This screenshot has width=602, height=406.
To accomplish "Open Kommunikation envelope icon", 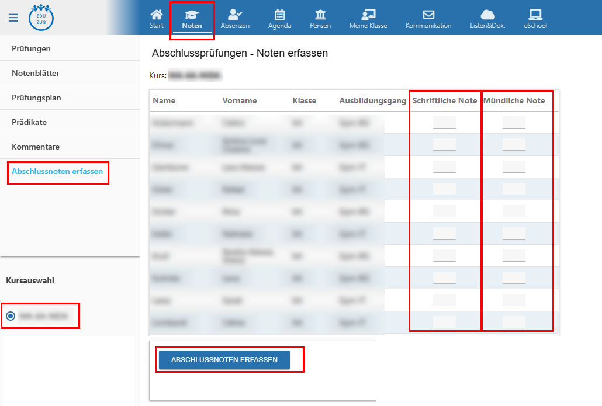I will coord(428,15).
